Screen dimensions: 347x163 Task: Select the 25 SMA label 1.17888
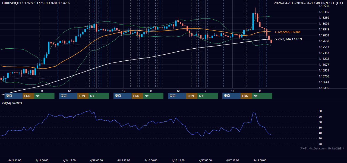pos(287,32)
